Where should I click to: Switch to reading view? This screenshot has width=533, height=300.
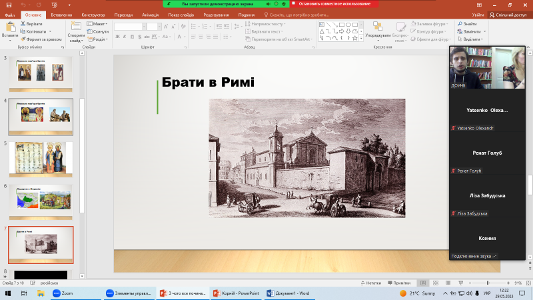[x=448, y=283]
